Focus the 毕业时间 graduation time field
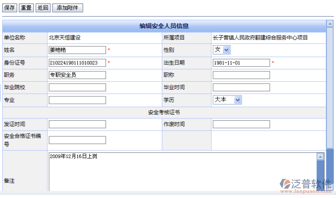This screenshot has width=336, height=198. pyautogui.click(x=241, y=87)
